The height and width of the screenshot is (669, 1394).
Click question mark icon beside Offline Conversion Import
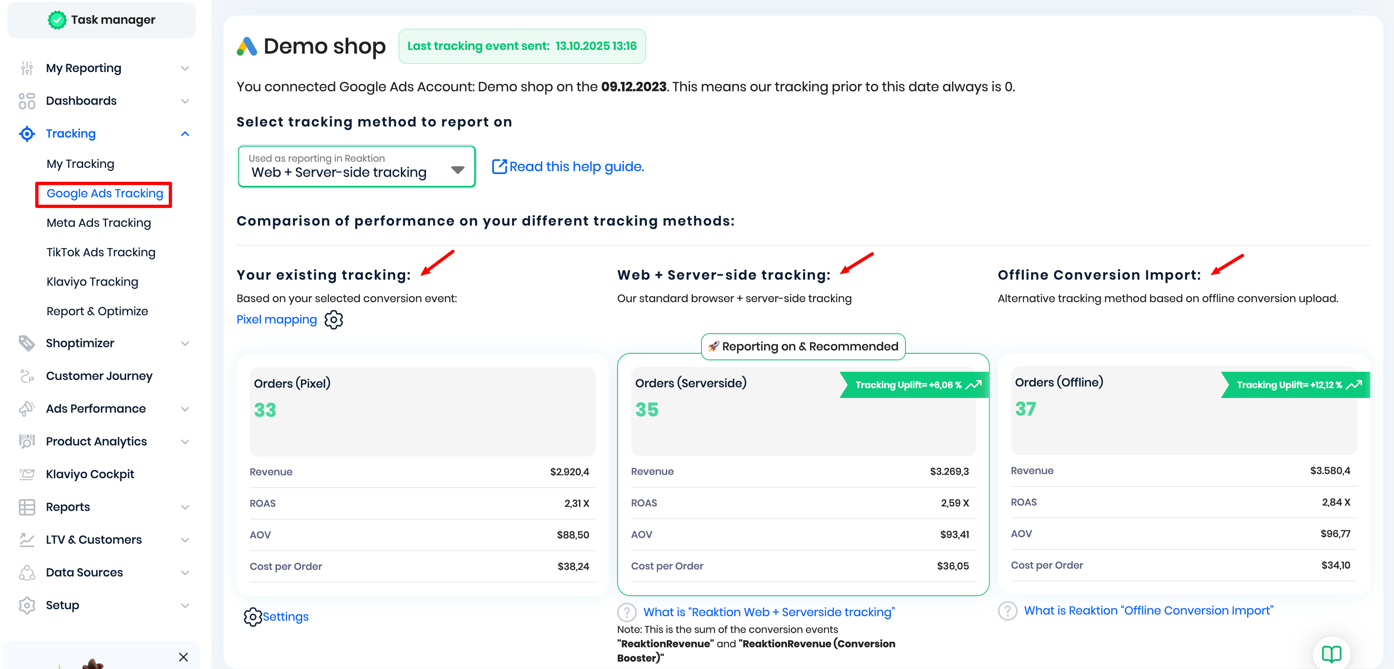pyautogui.click(x=1007, y=611)
